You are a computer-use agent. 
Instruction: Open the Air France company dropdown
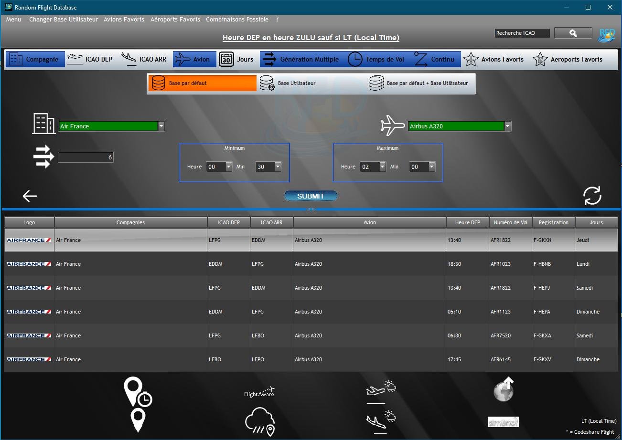[x=161, y=126]
